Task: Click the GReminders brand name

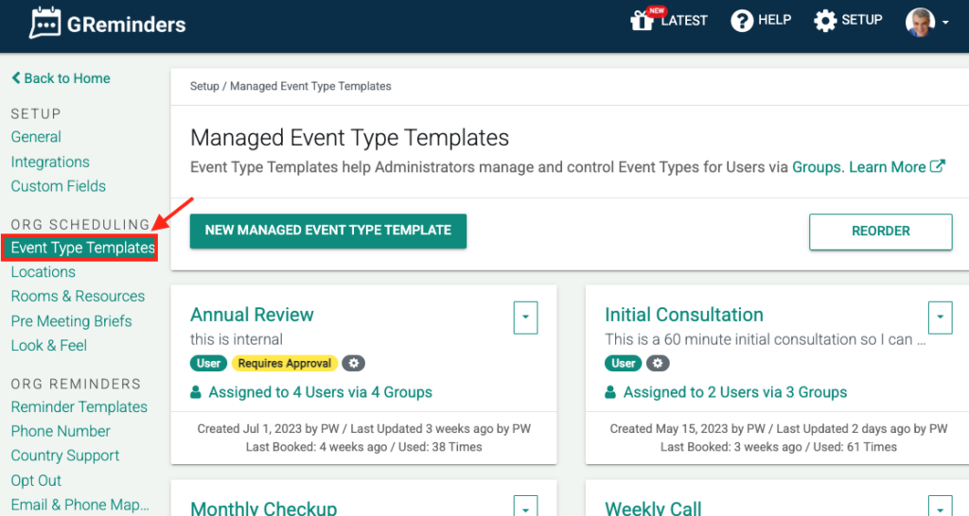Action: (126, 25)
